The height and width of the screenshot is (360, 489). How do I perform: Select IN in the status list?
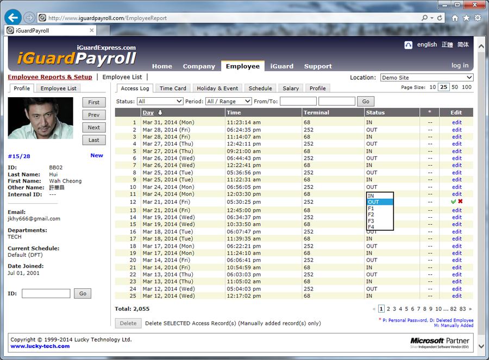tap(380, 195)
